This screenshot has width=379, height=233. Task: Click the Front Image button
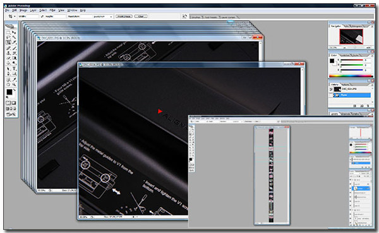[124, 16]
